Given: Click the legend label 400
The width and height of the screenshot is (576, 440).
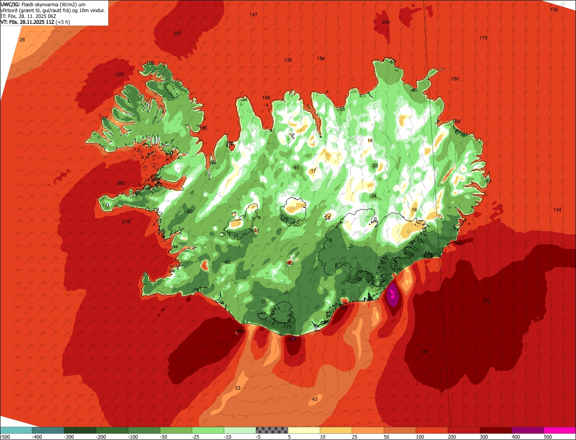Looking at the screenshot, I should point(516,437).
